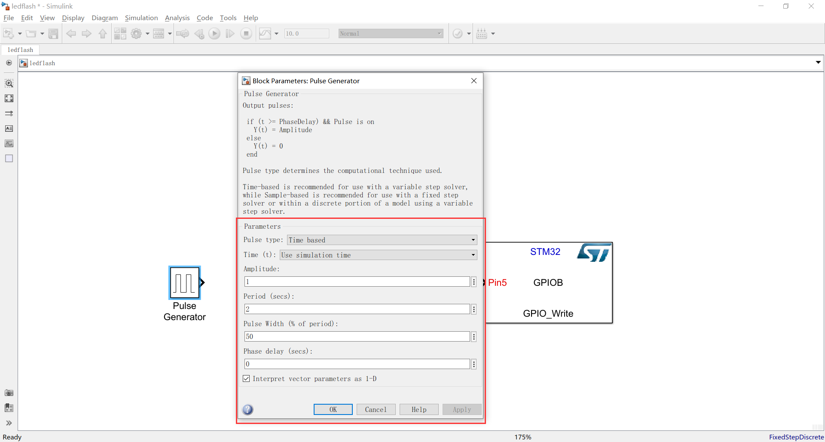Screen dimensions: 825x442
Task: Run the simulation with the Play icon
Action: pos(214,33)
